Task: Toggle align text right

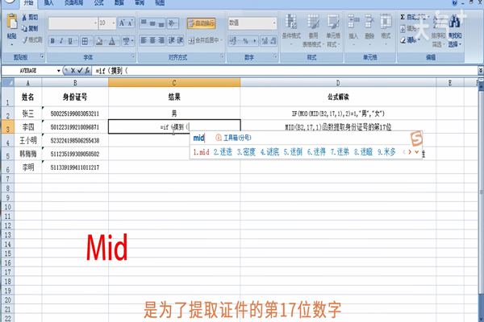Action: tap(161, 40)
